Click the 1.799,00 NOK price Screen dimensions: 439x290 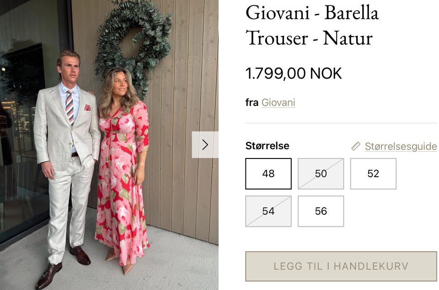point(294,74)
